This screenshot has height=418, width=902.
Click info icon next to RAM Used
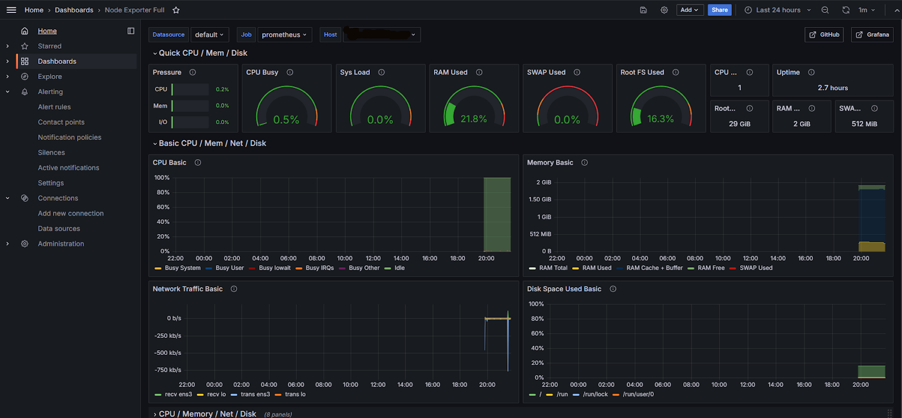tap(479, 72)
